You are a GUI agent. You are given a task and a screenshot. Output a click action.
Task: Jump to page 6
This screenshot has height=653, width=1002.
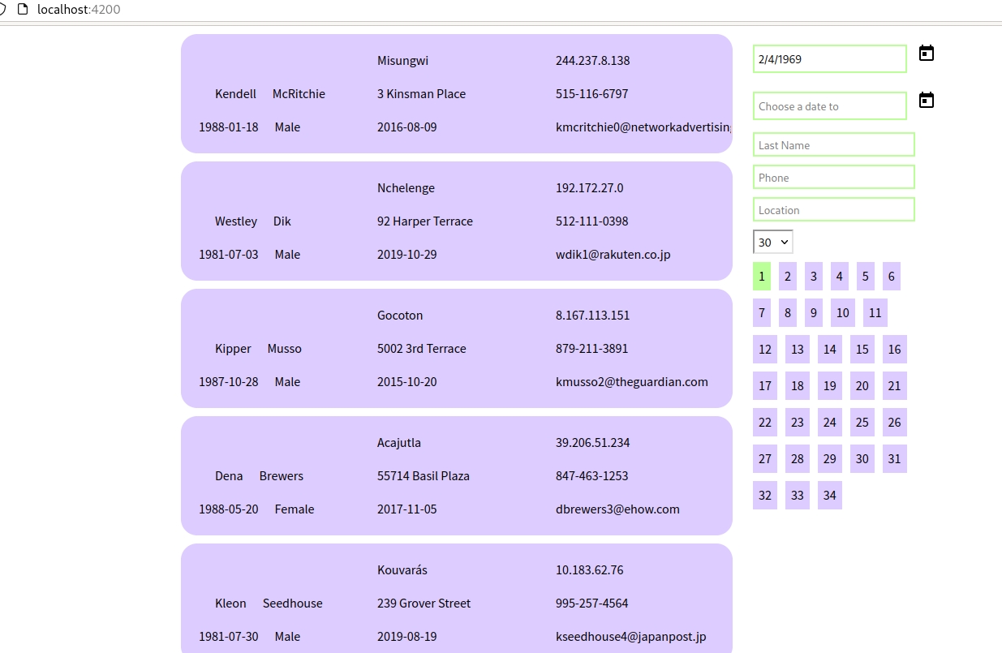tap(891, 277)
